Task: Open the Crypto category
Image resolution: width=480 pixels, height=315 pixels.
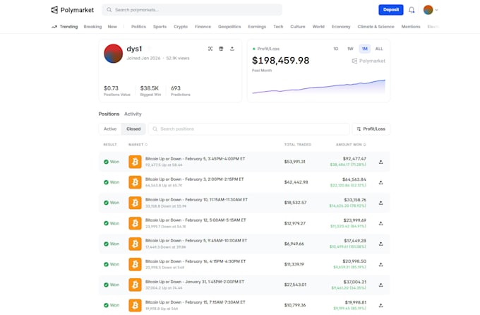Action: click(181, 27)
